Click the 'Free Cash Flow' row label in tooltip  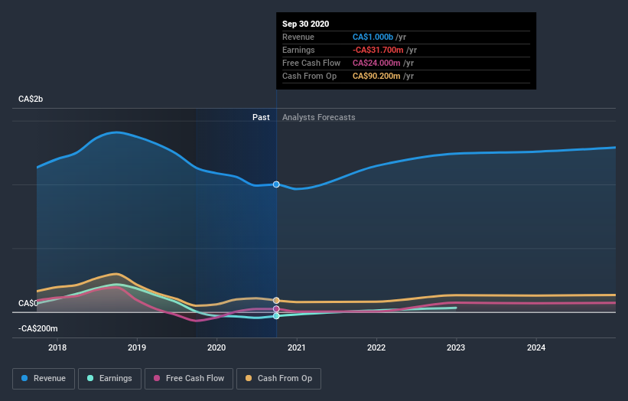pos(311,63)
